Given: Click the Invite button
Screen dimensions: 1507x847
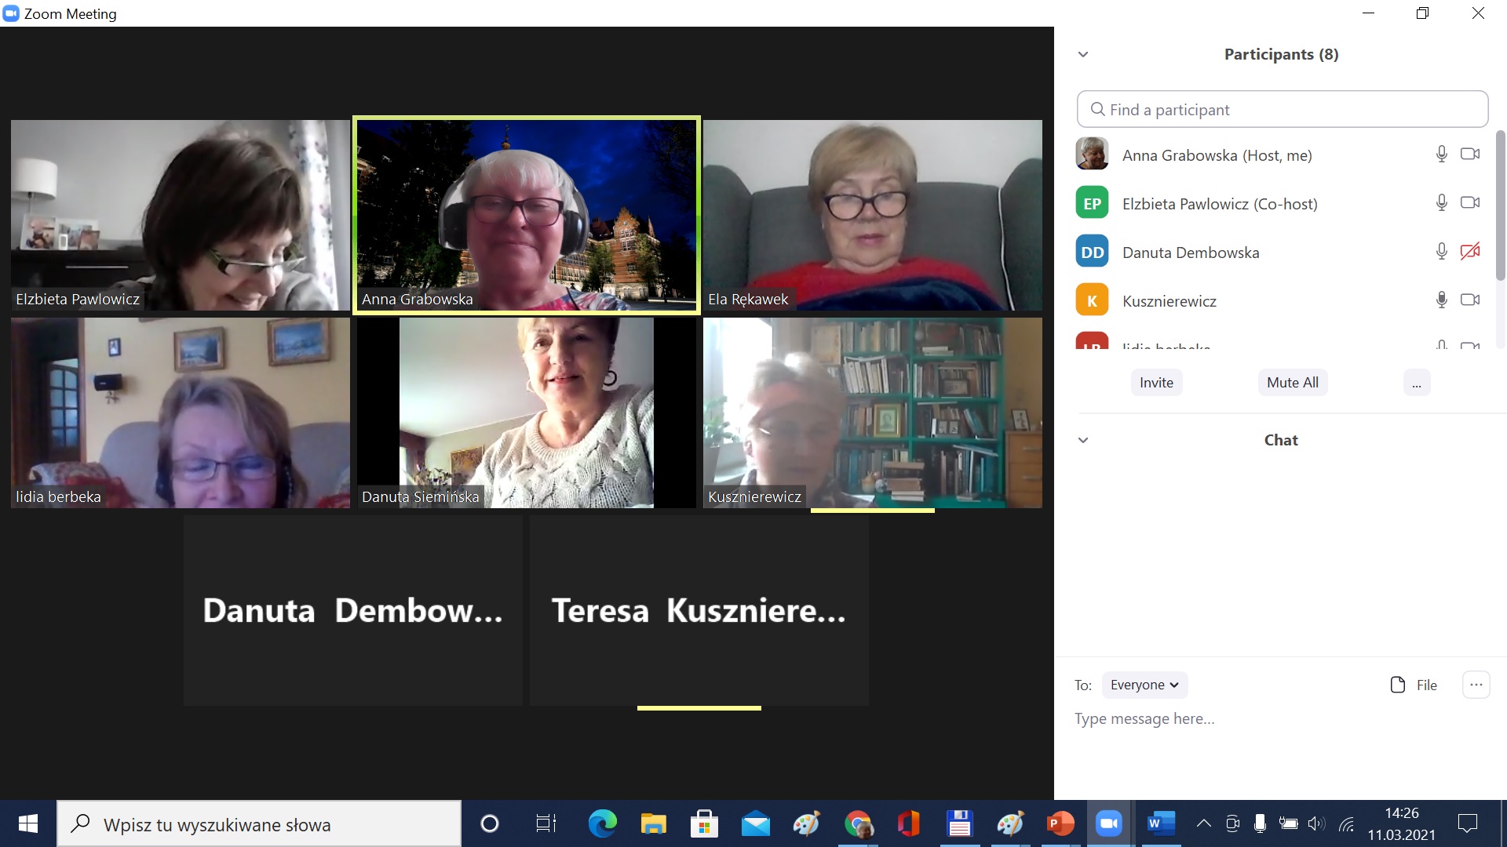Looking at the screenshot, I should point(1156,383).
